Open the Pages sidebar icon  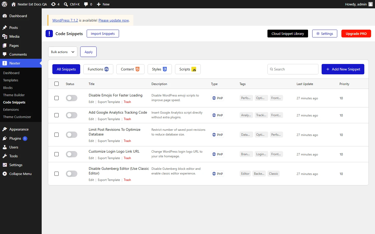(x=5, y=45)
